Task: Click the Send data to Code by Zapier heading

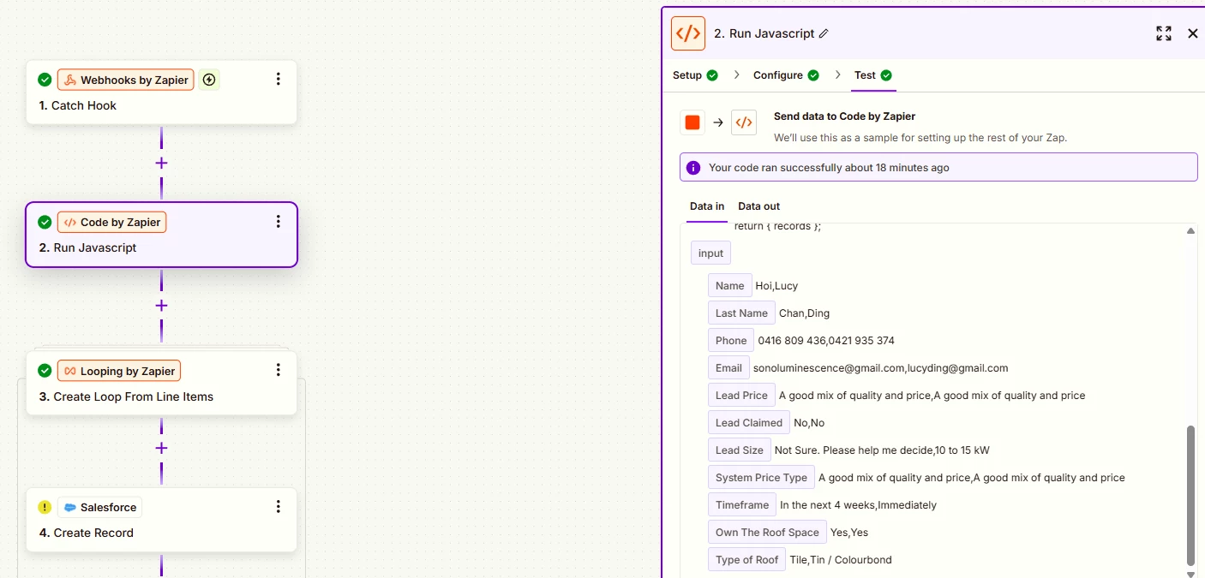Action: 844,116
